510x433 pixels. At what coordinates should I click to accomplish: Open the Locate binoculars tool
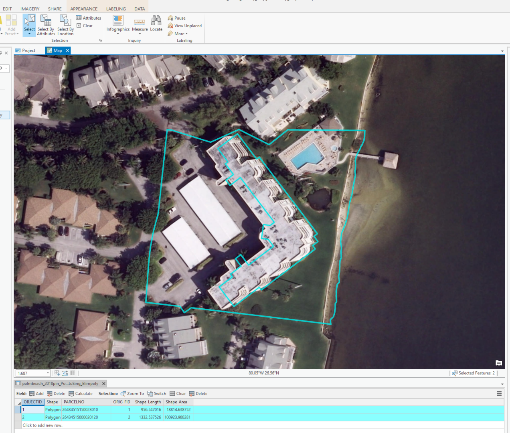tap(156, 23)
